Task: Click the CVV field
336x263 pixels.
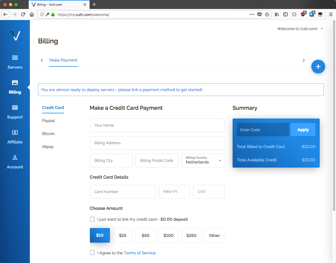Action: (x=209, y=192)
